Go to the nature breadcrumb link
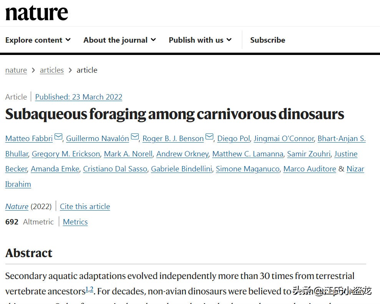Viewport: 380px width, 304px height. click(16, 70)
